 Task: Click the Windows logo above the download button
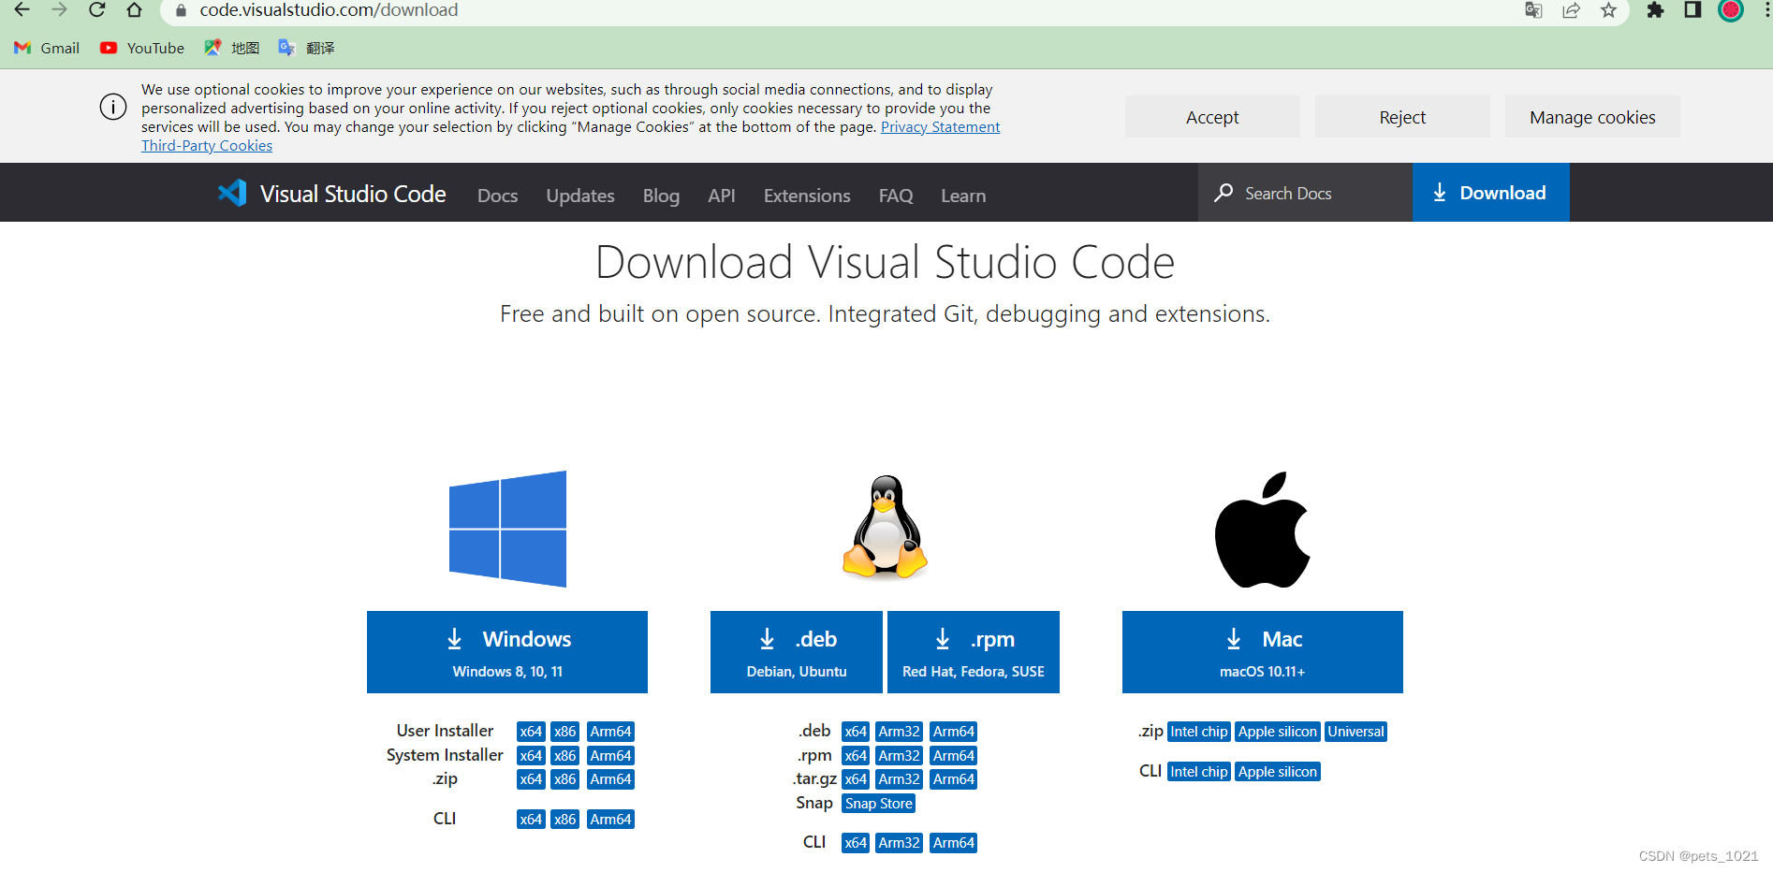pyautogui.click(x=507, y=529)
